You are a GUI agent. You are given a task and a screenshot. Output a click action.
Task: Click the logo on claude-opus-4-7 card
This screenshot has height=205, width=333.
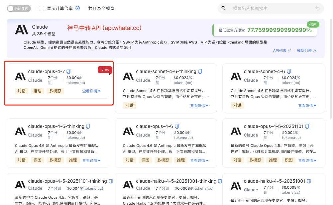click(20, 76)
